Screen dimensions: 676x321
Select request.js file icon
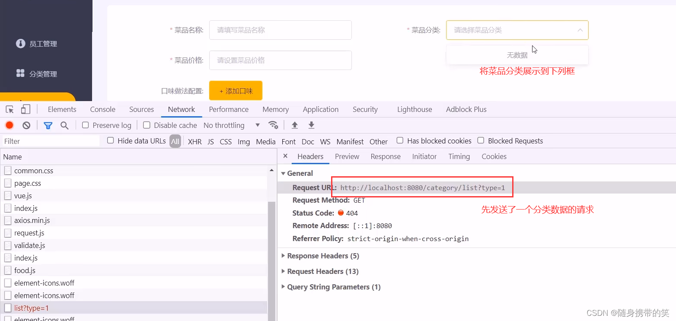click(x=8, y=233)
